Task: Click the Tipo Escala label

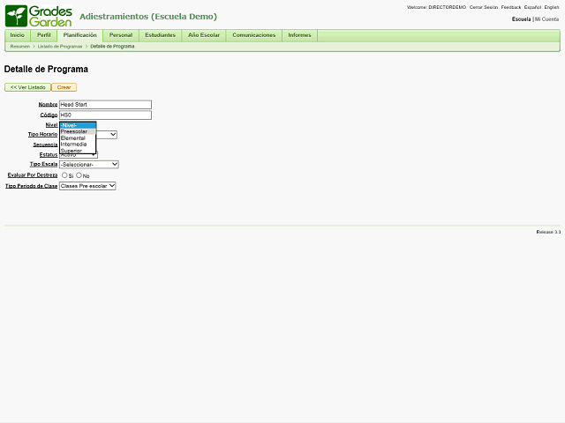Action: [x=43, y=165]
